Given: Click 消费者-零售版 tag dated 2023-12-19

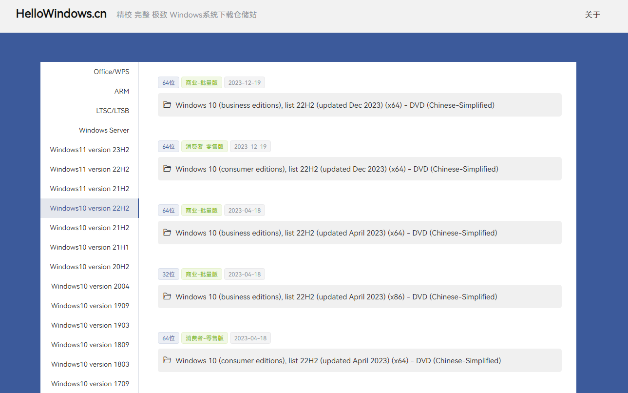Looking at the screenshot, I should [x=205, y=146].
